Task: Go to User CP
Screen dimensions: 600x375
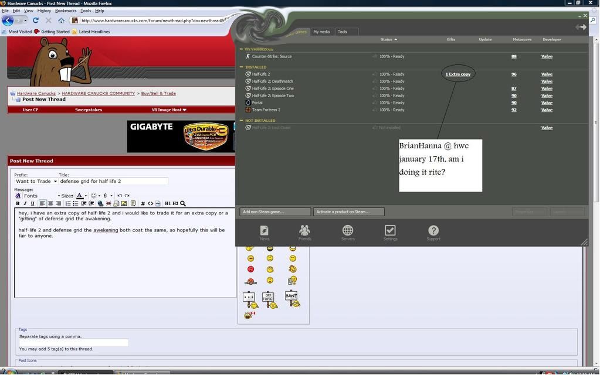Action: point(30,110)
